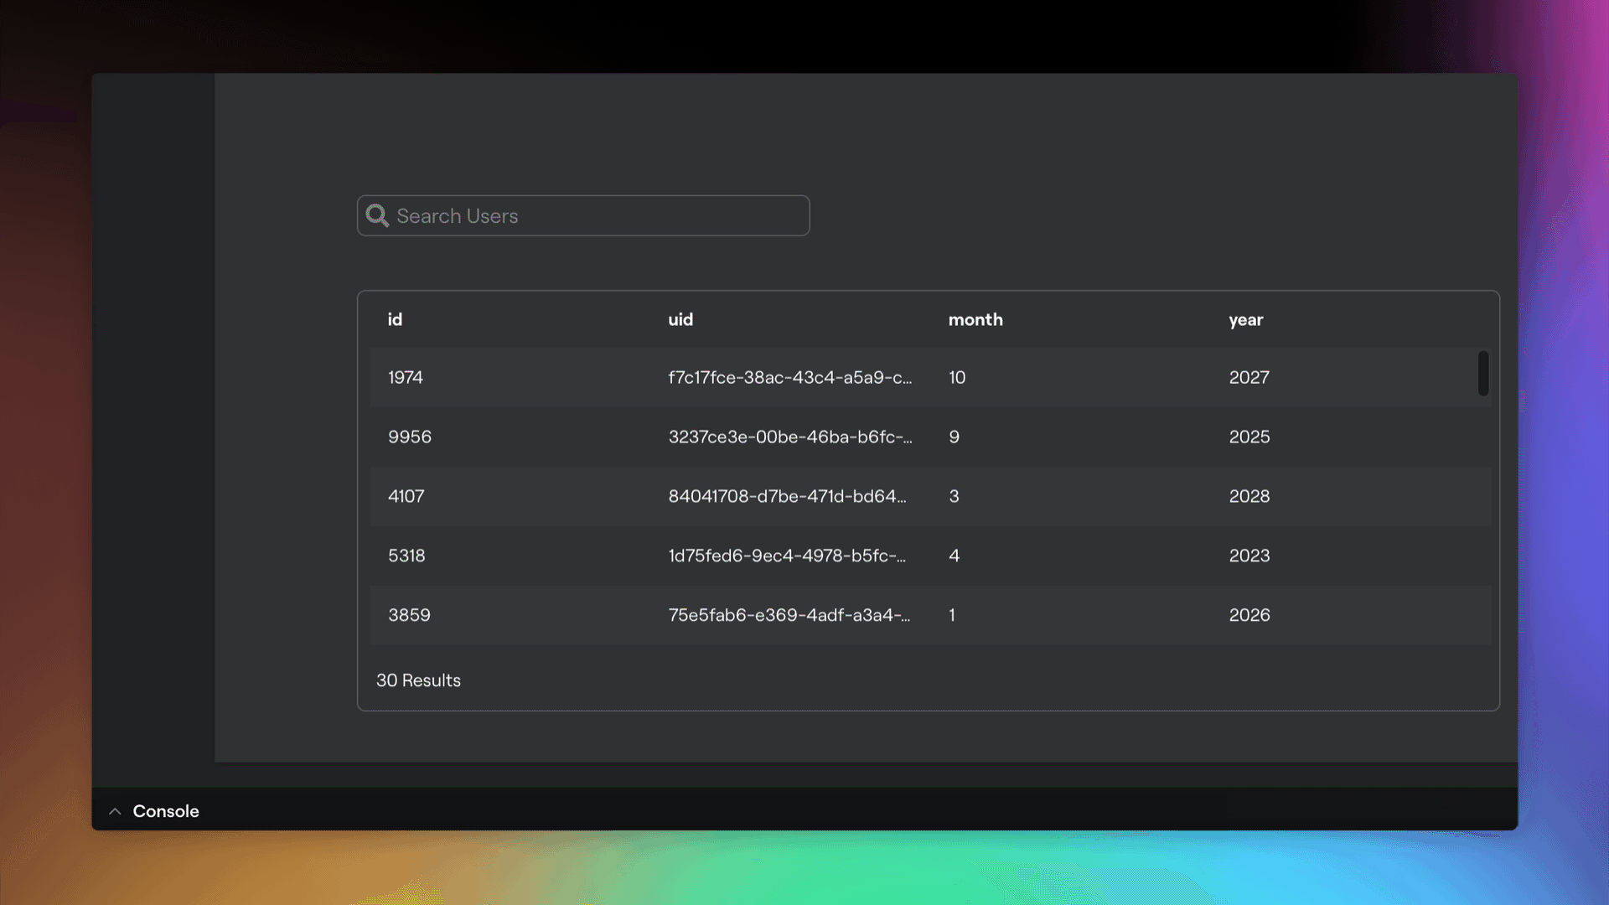Click the 30 Results label
The image size is (1609, 905).
tap(418, 680)
